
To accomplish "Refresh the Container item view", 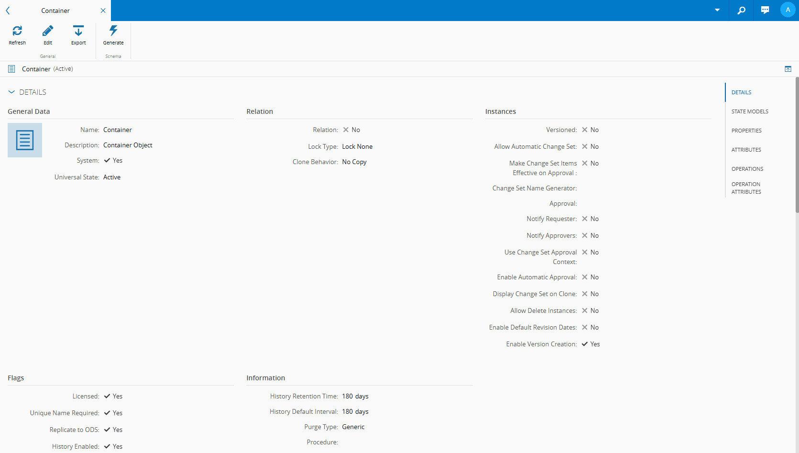I will (x=17, y=34).
